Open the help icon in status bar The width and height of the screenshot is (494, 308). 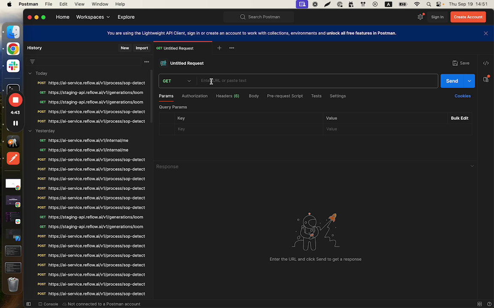[x=489, y=304]
